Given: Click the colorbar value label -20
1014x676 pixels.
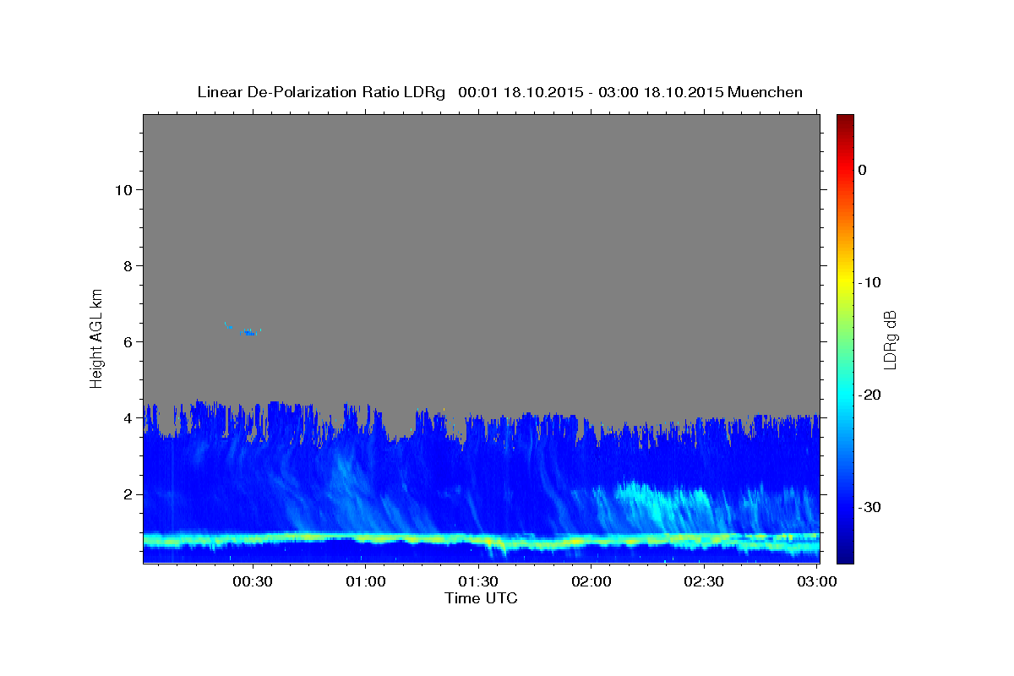Looking at the screenshot, I should point(870,395).
